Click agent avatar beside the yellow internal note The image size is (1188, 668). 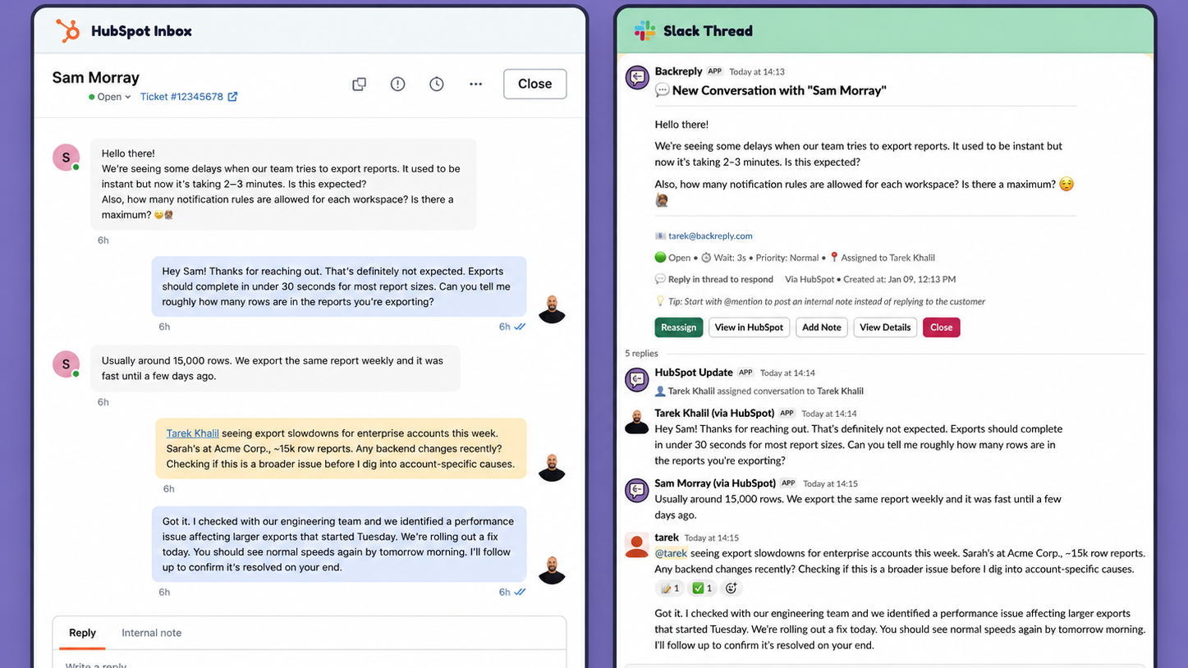tap(552, 468)
